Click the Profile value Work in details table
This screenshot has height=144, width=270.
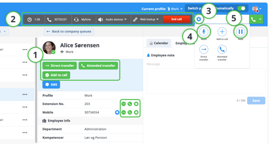tap(88, 96)
